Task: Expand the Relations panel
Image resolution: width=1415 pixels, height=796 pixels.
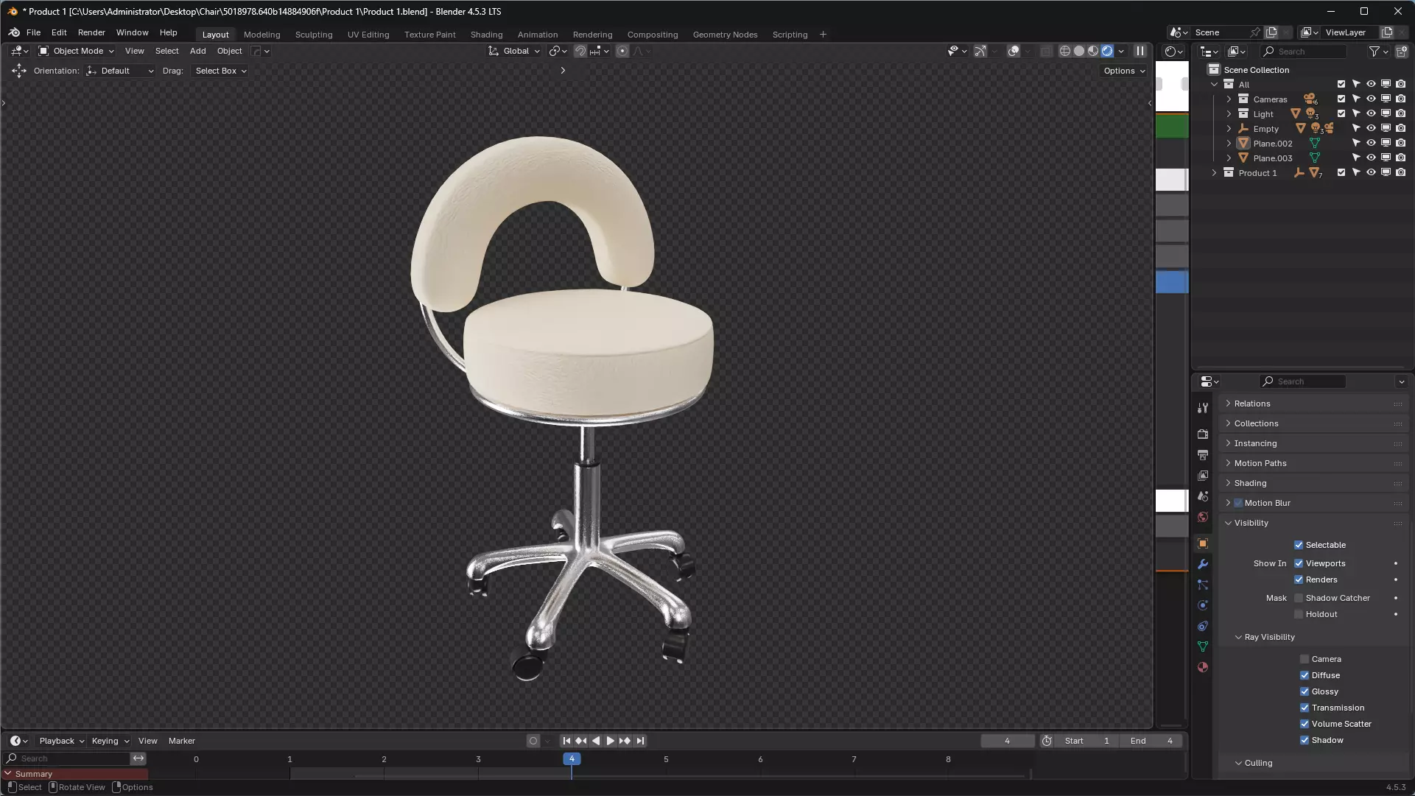Action: pos(1314,404)
